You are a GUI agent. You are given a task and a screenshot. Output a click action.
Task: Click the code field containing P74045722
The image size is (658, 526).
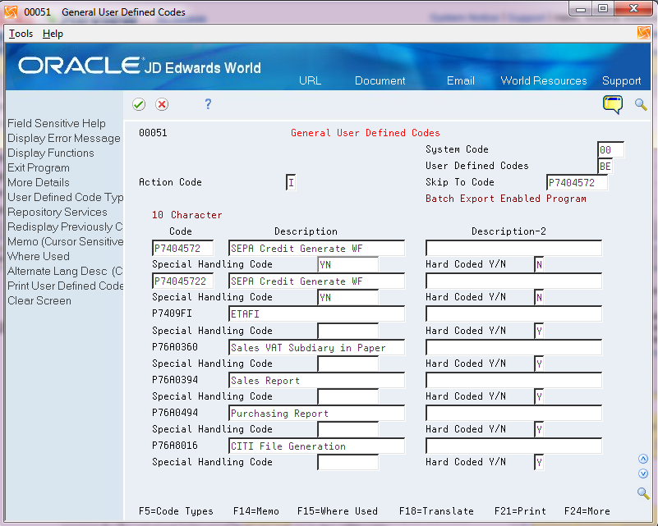pos(182,281)
